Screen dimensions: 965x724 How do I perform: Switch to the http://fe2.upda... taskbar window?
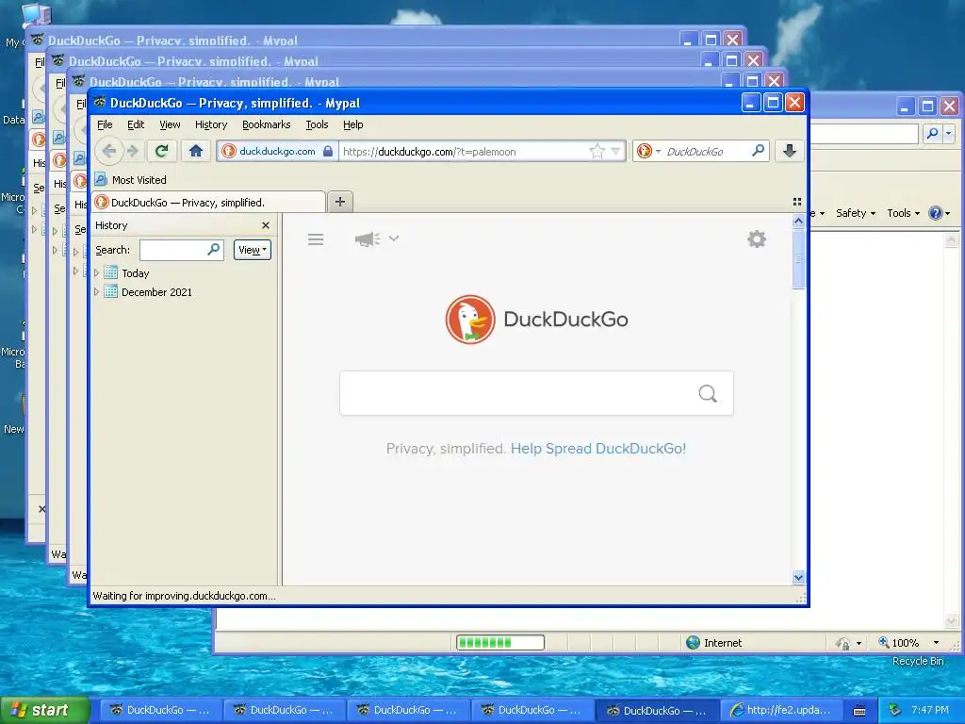(x=780, y=710)
